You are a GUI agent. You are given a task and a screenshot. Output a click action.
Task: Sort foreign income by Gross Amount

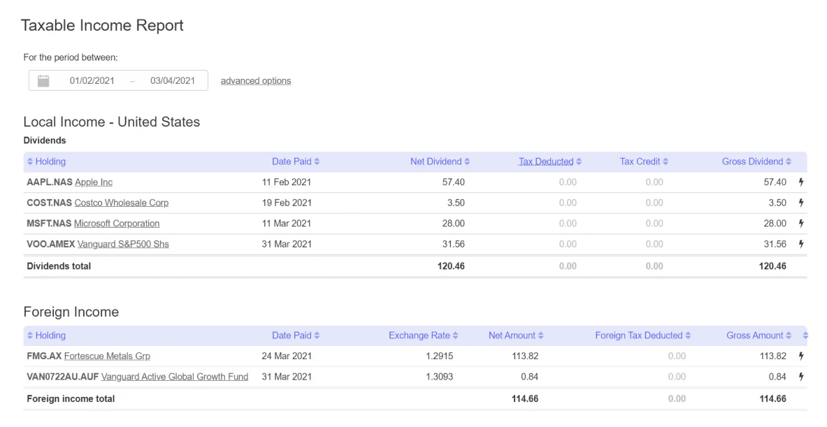[x=758, y=335]
